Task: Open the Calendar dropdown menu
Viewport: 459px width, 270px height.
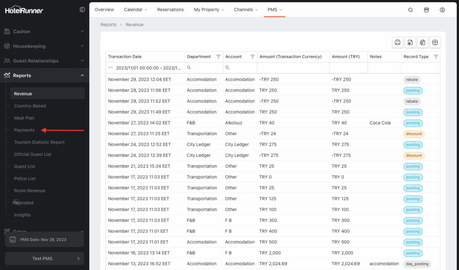Action: coord(134,9)
